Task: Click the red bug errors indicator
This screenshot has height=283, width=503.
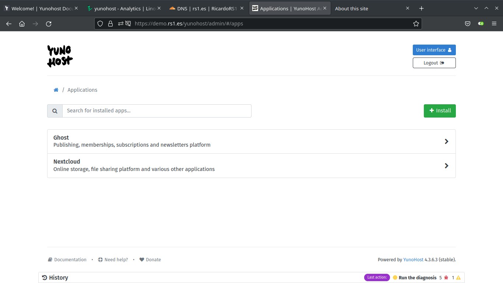Action: [446, 278]
